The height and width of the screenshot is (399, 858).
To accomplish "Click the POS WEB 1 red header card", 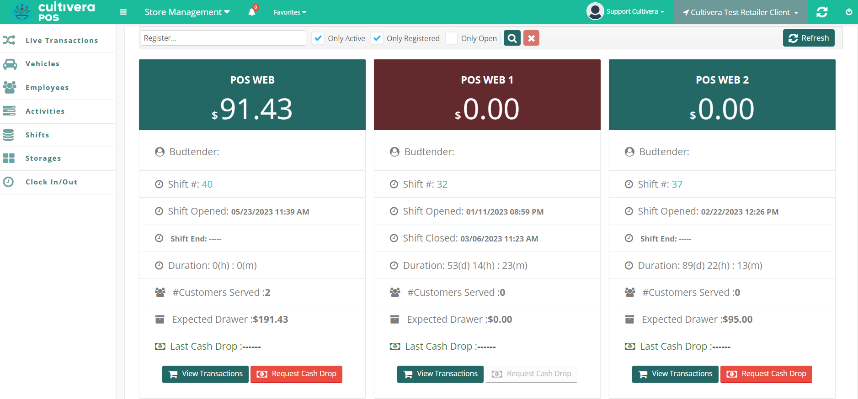I will pos(487,94).
